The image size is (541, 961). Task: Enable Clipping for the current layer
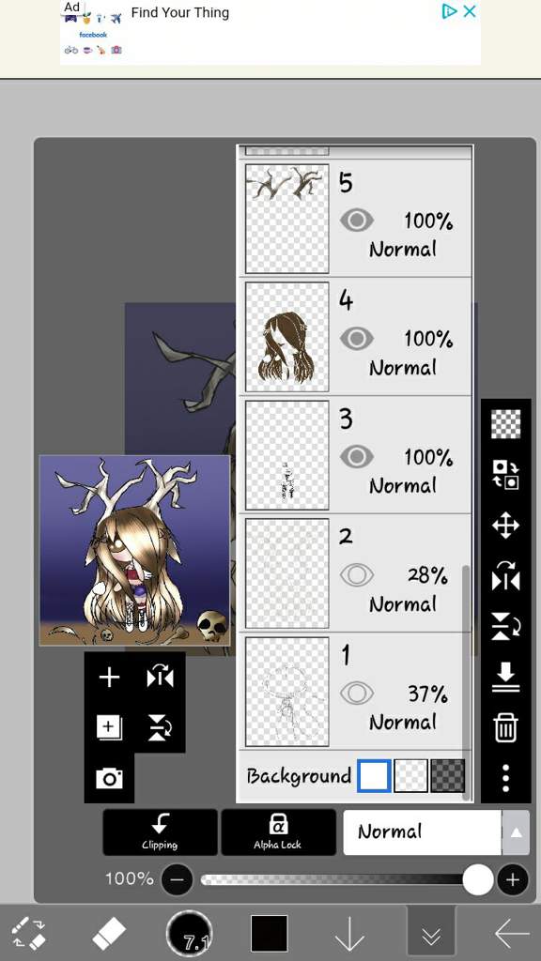pyautogui.click(x=160, y=832)
